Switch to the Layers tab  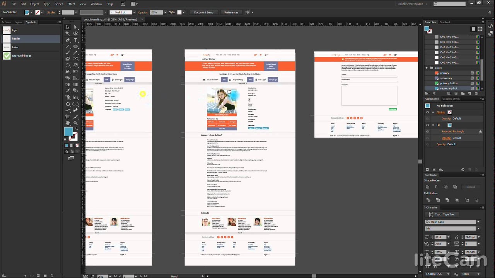18,22
